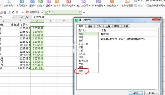Viewport: 165px width, 95px height.
Task: Open the 查找与引用 functions icon
Action: pyautogui.click(x=84, y=2)
